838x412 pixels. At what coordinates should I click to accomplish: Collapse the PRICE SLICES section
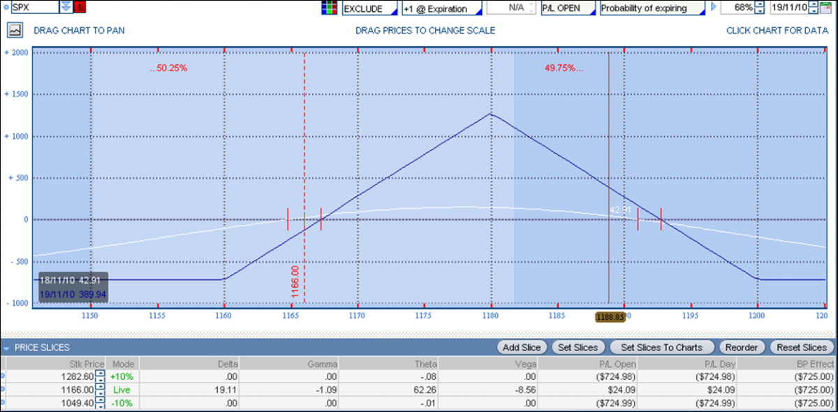(x=6, y=347)
